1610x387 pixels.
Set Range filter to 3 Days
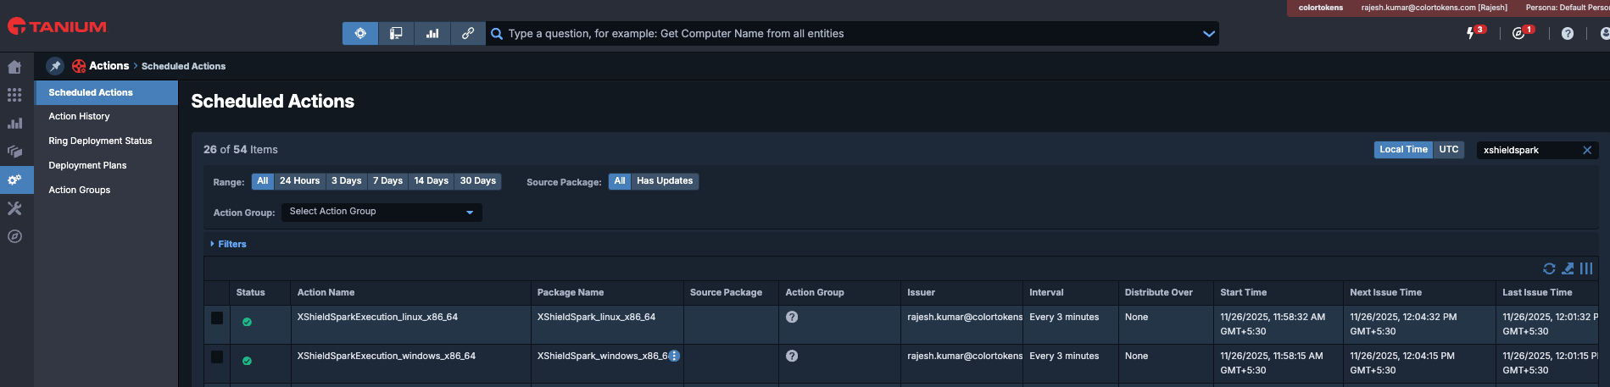(347, 181)
